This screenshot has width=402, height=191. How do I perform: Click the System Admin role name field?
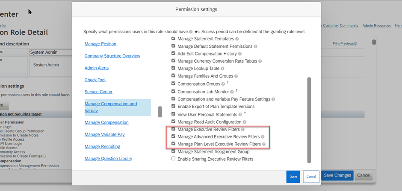(x=50, y=52)
